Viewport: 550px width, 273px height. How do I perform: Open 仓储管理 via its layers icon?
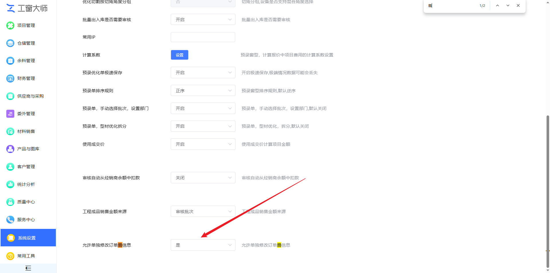click(10, 43)
